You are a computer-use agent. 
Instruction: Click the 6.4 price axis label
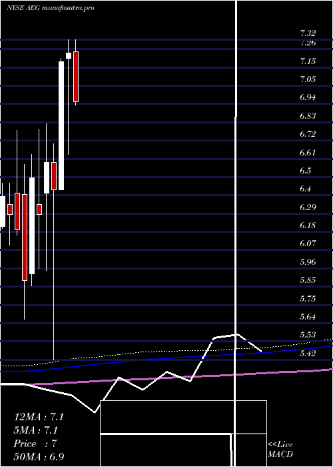click(306, 189)
